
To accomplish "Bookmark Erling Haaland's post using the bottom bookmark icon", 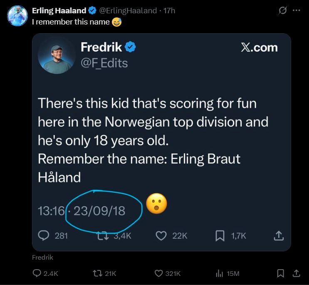I will [x=281, y=273].
